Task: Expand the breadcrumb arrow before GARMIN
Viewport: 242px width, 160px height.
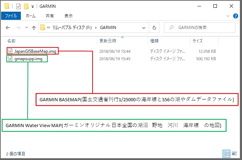Action: click(x=96, y=28)
